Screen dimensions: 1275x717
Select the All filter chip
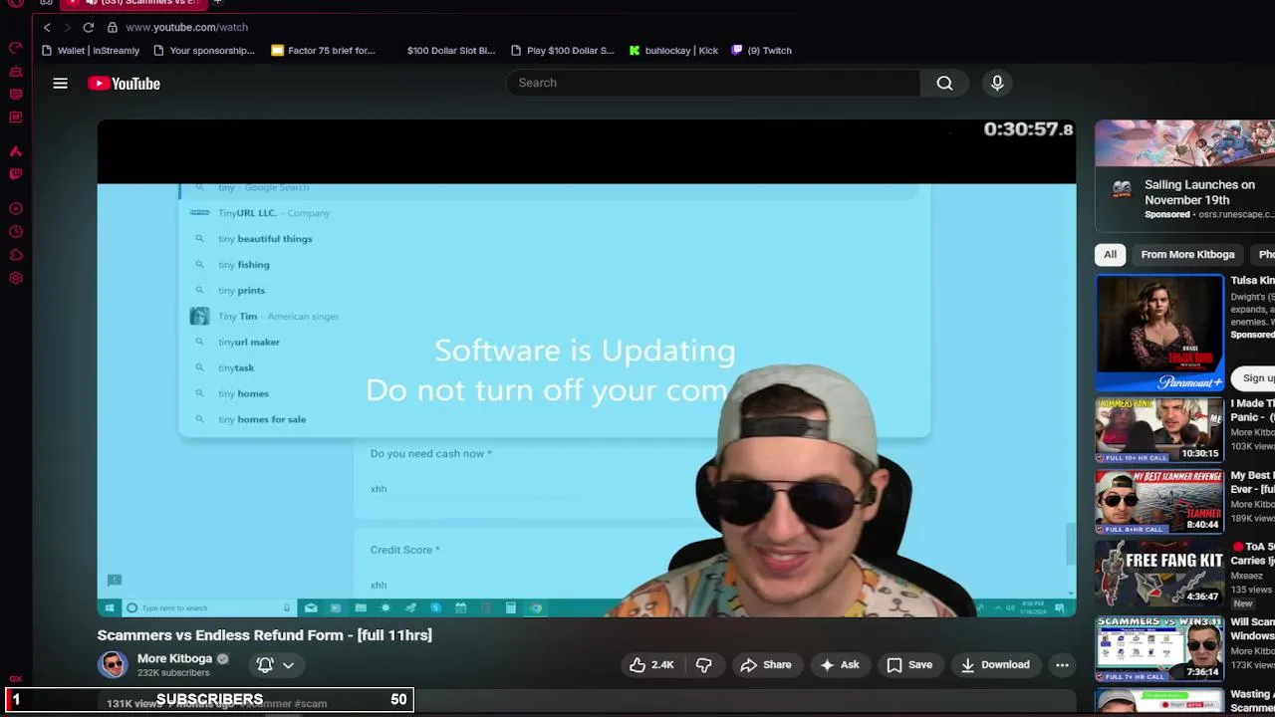(1110, 254)
